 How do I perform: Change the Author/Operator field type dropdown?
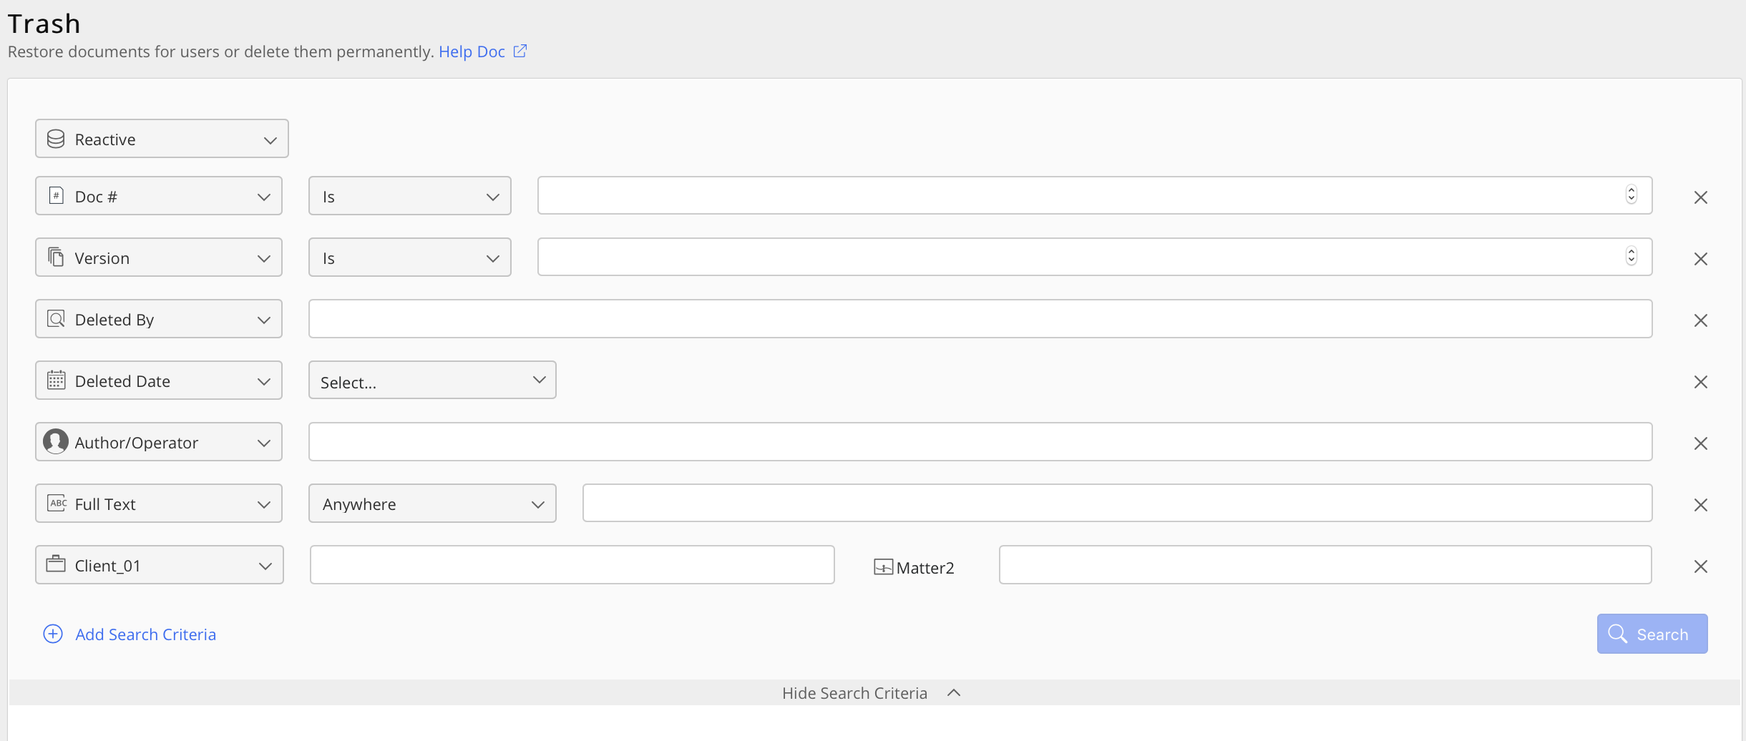[159, 442]
